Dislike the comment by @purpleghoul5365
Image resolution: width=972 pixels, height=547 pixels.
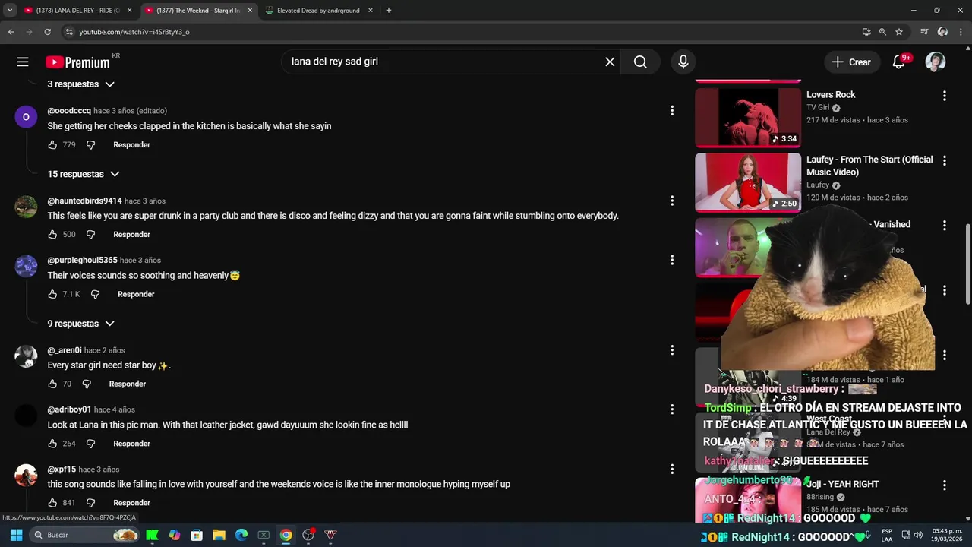(95, 294)
